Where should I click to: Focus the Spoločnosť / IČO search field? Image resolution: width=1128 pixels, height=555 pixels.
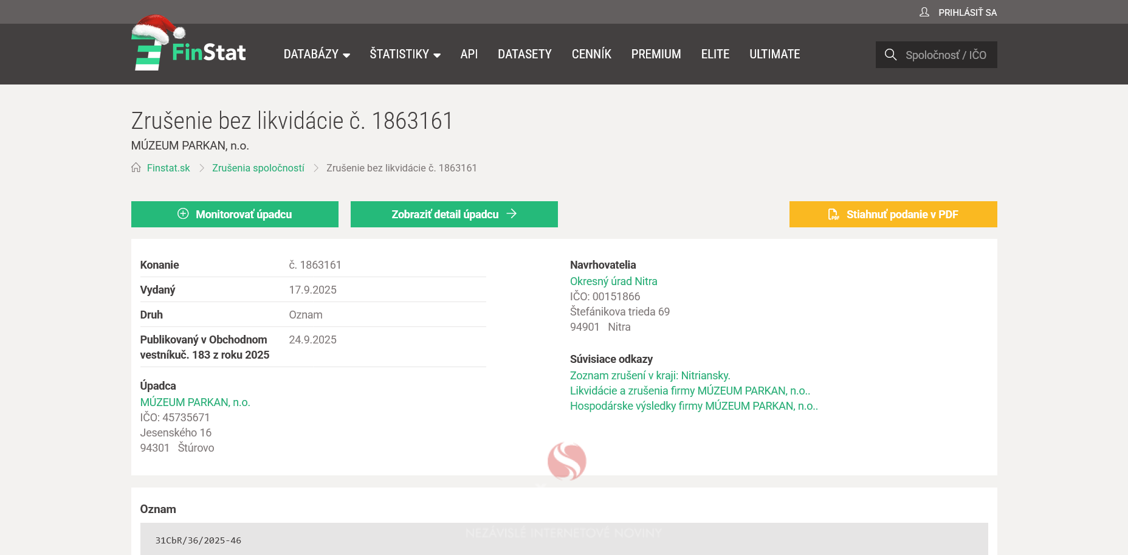pyautogui.click(x=945, y=55)
